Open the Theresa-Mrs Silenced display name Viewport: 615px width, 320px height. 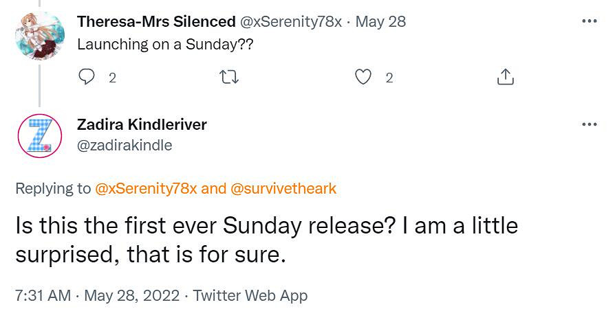coord(155,21)
